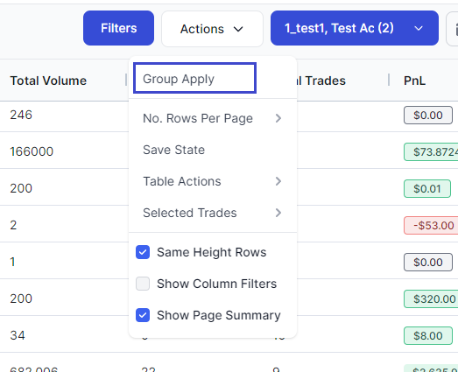Expand No. Rows Per Page submenu
Screen dimensions: 458x372
213,118
